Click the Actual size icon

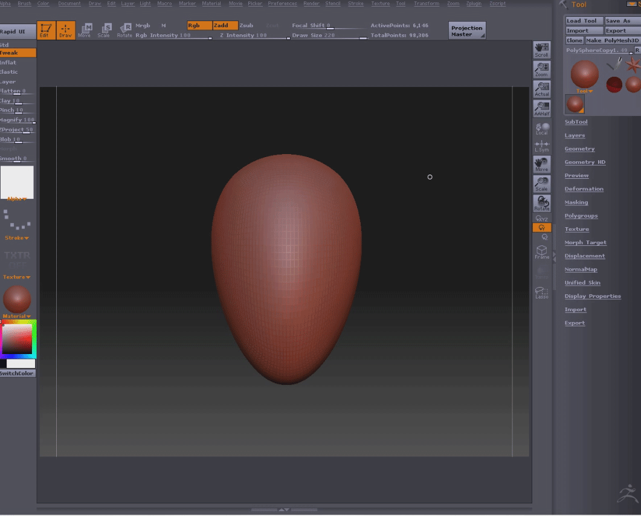click(542, 89)
